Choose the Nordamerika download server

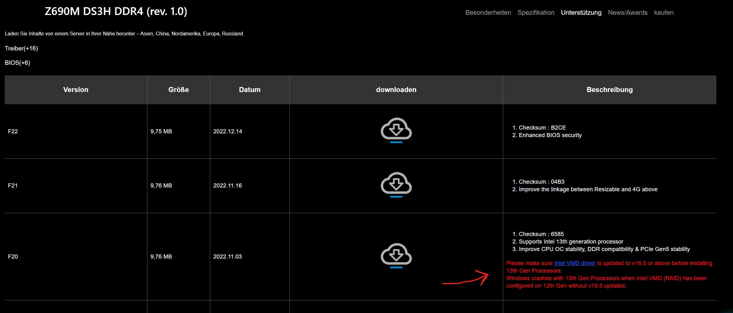186,33
